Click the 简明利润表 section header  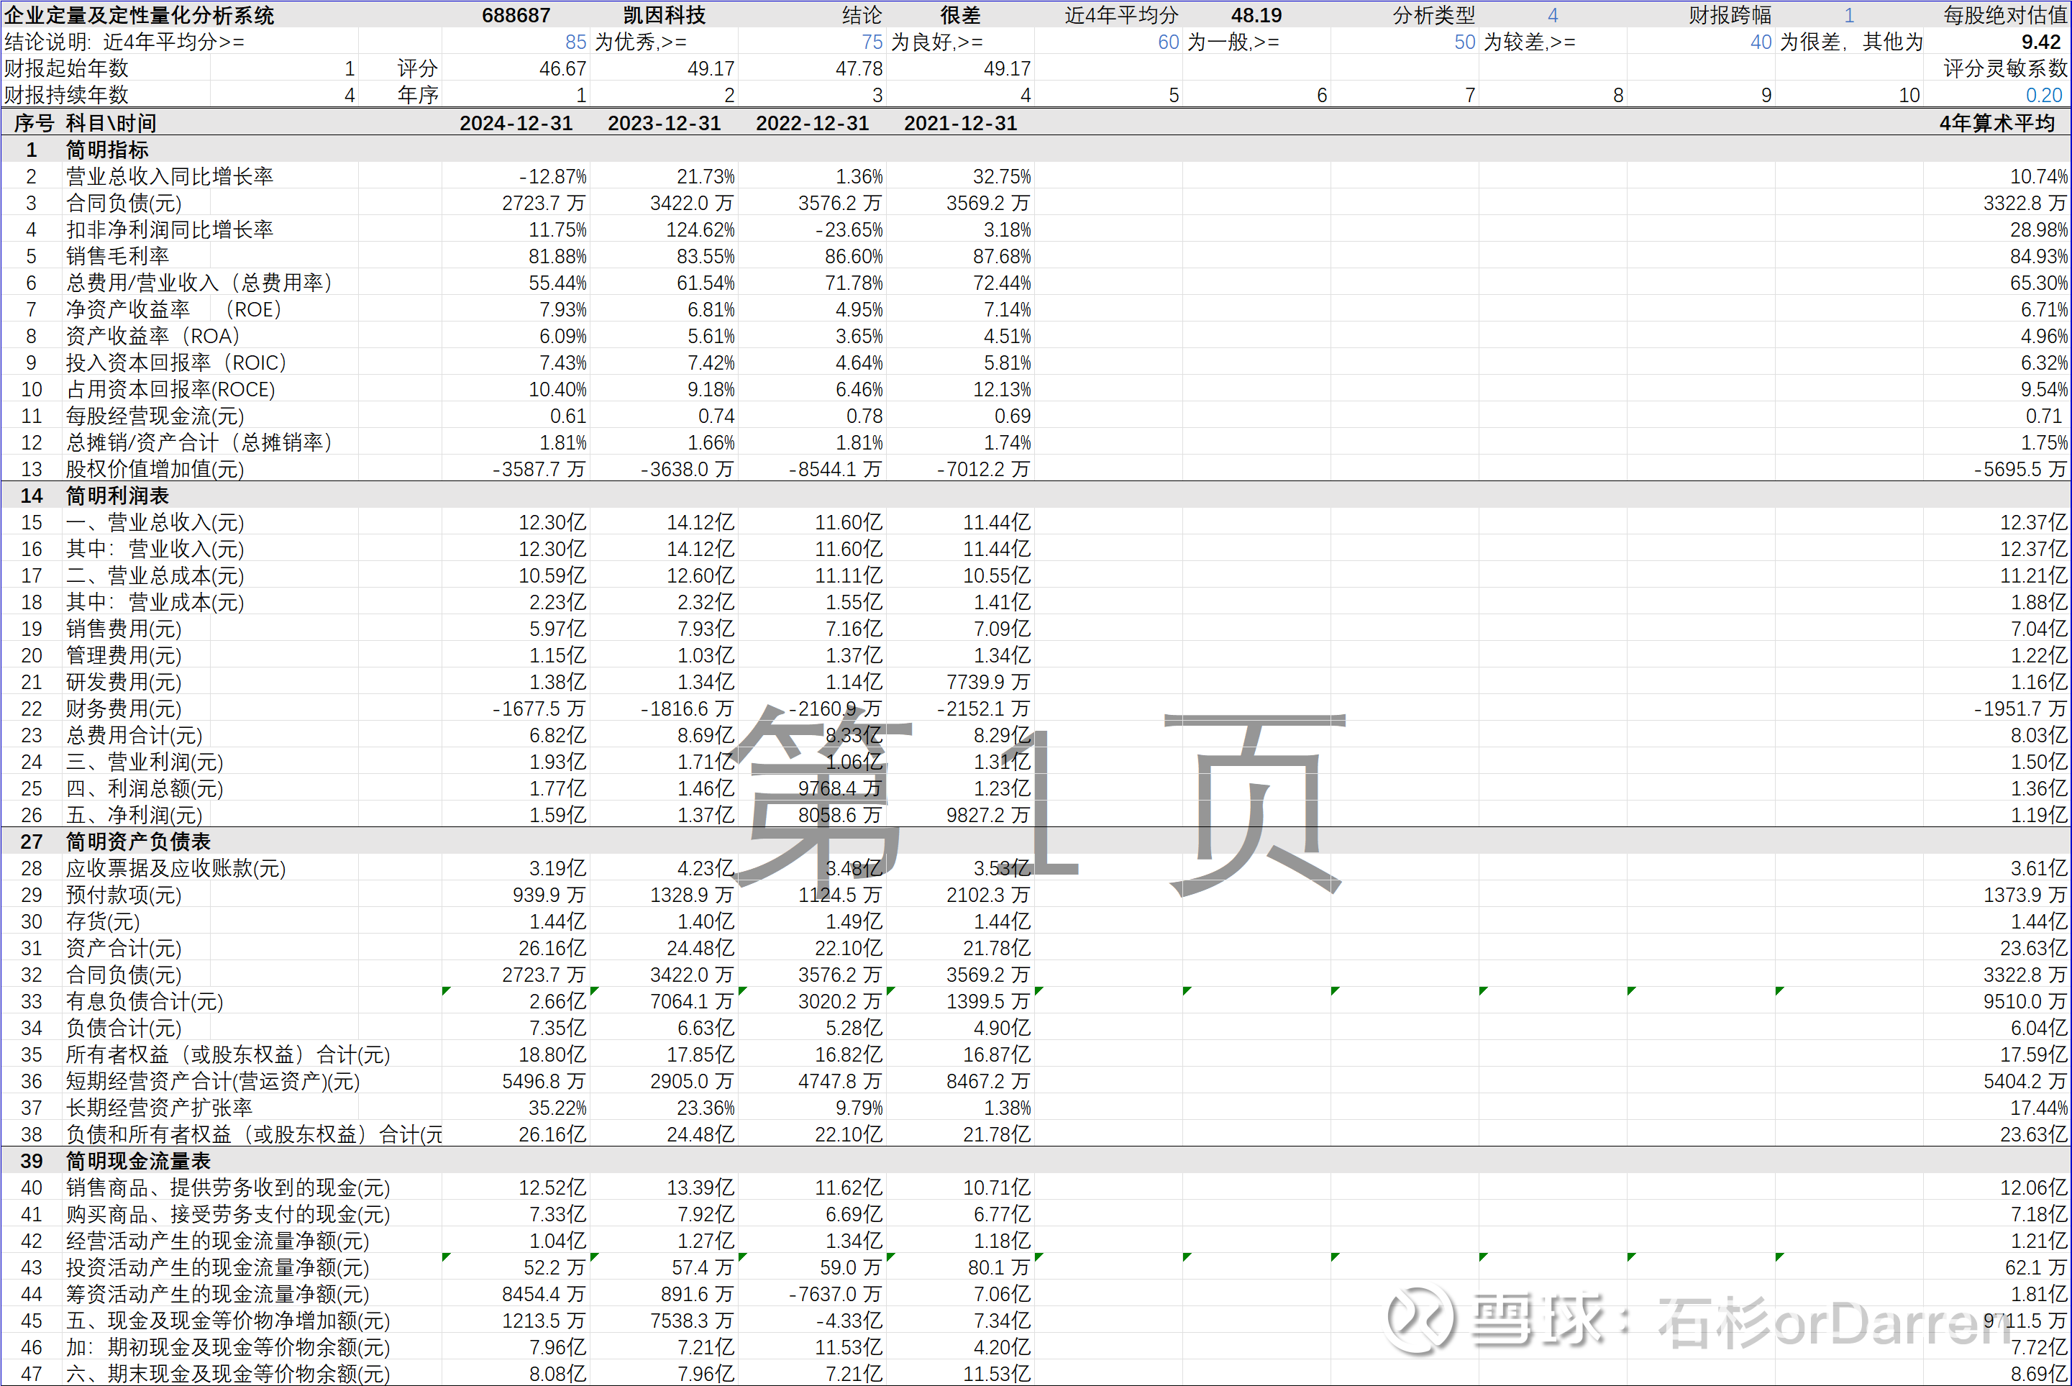(117, 495)
